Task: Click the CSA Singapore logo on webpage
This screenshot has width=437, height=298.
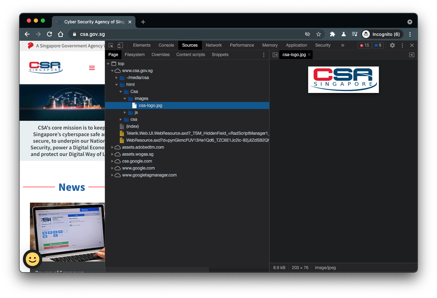Action: (45, 68)
